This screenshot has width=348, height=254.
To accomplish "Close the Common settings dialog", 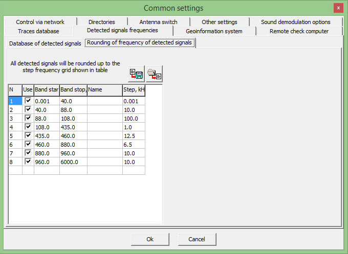I will [338, 8].
